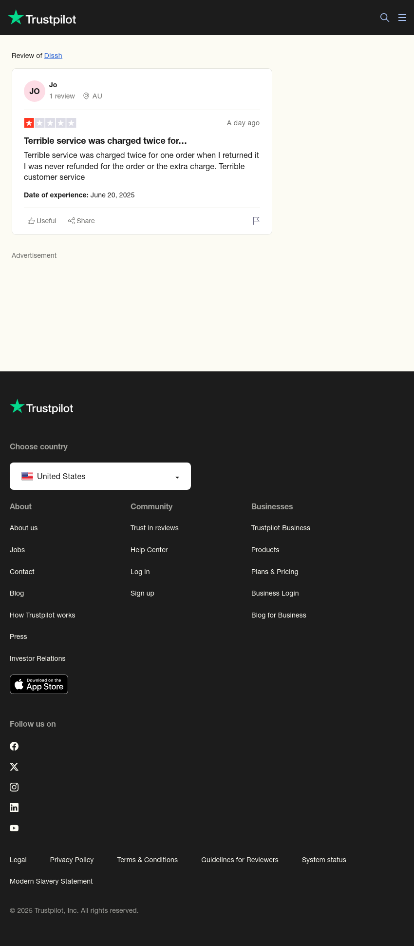Open Modern Slavery Statement
This screenshot has width=414, height=946.
point(51,881)
